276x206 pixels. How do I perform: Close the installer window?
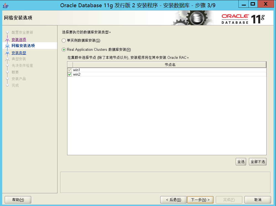click(266, 4)
